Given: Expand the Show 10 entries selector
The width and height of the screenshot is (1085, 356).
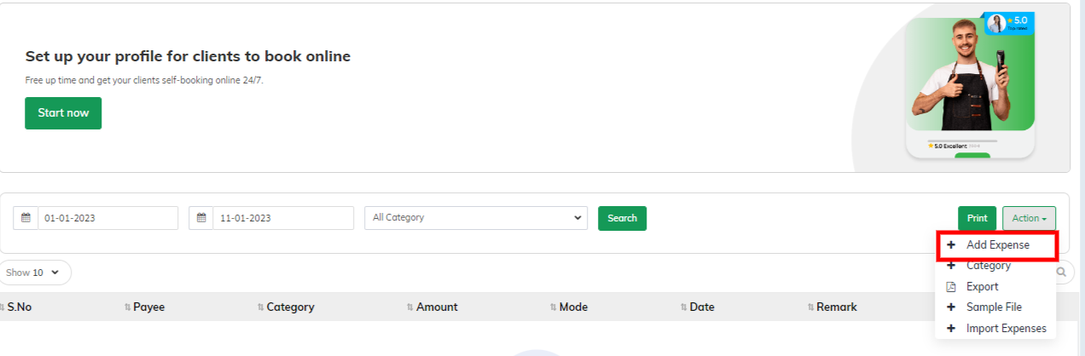Looking at the screenshot, I should point(34,273).
